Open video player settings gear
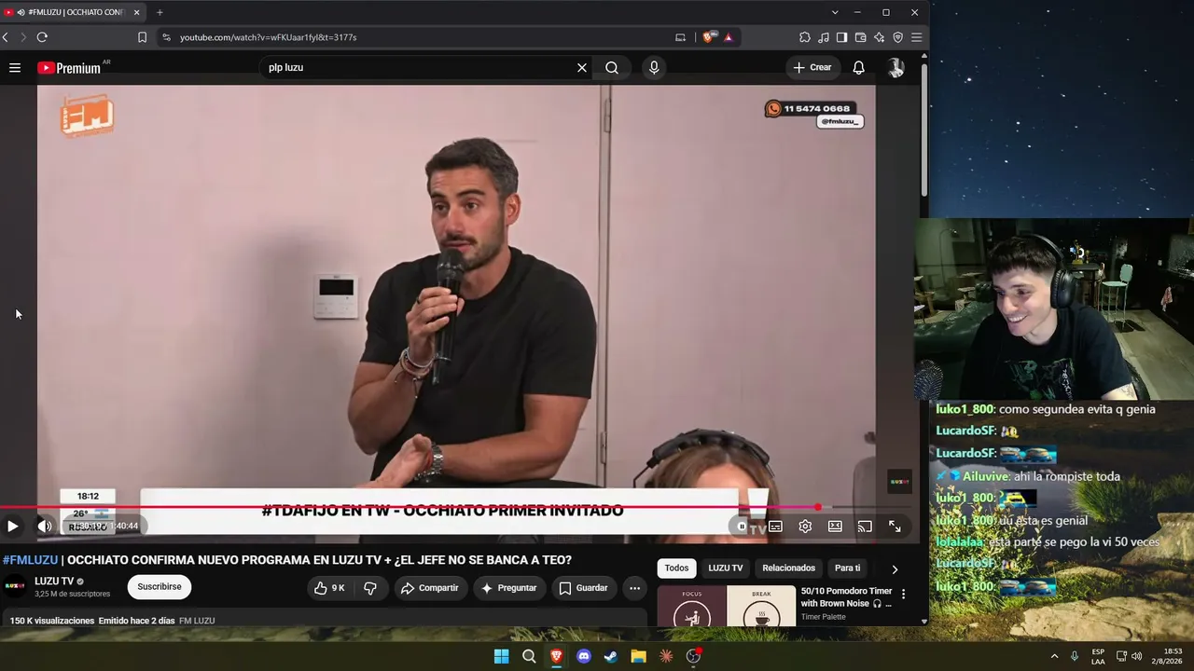 click(805, 527)
